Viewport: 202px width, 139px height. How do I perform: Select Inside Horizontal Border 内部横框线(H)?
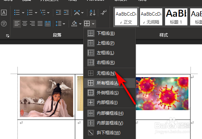click(109, 113)
